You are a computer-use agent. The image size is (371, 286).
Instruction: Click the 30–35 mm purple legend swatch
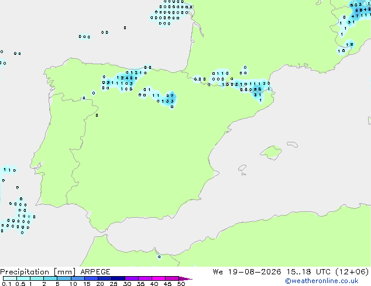coord(131,278)
